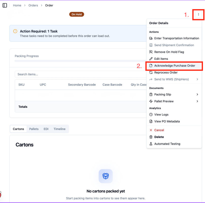Open the Timeline tab
This screenshot has height=203, width=205.
(59, 129)
